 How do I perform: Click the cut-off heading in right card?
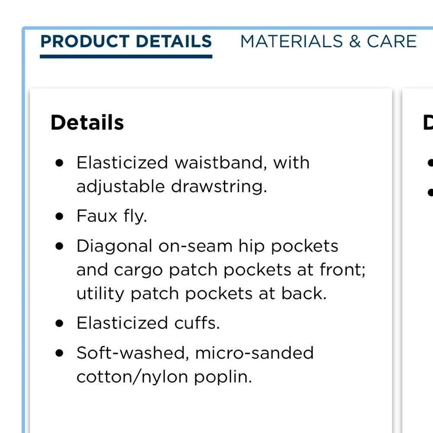[x=428, y=123]
